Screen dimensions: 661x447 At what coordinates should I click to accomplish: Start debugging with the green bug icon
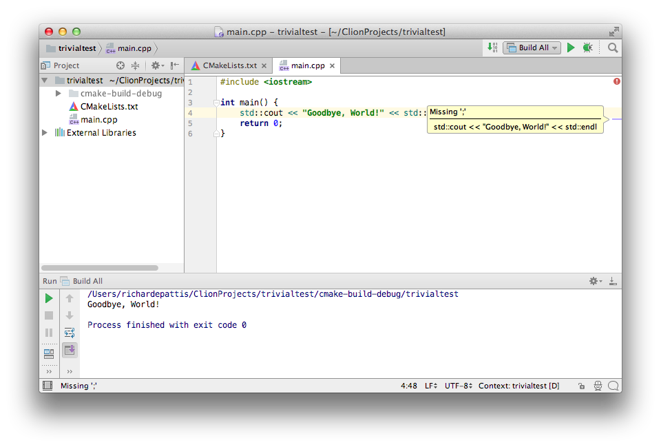587,48
